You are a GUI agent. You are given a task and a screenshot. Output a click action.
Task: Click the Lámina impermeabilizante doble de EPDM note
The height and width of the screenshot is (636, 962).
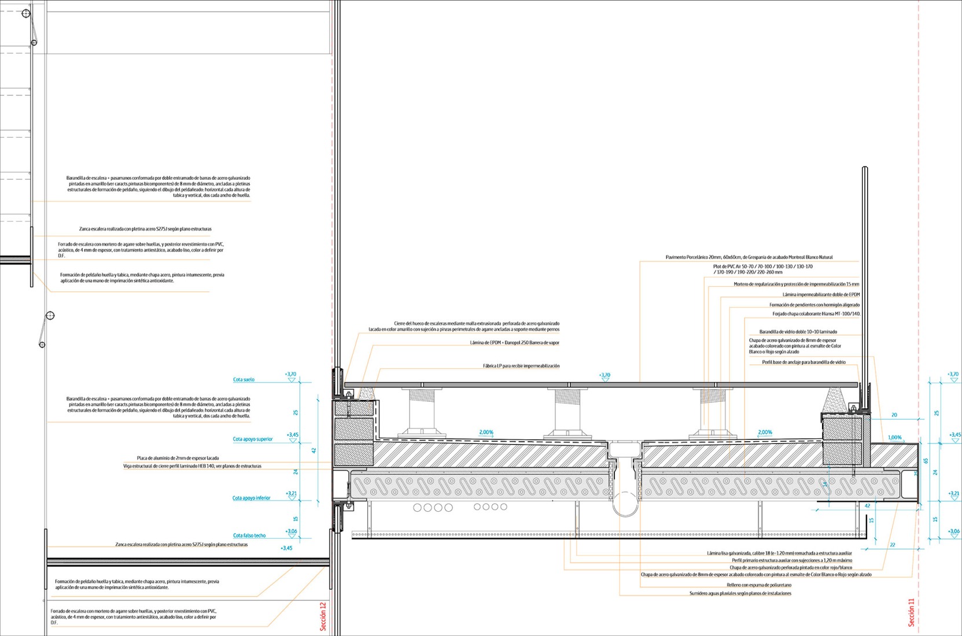point(821,295)
